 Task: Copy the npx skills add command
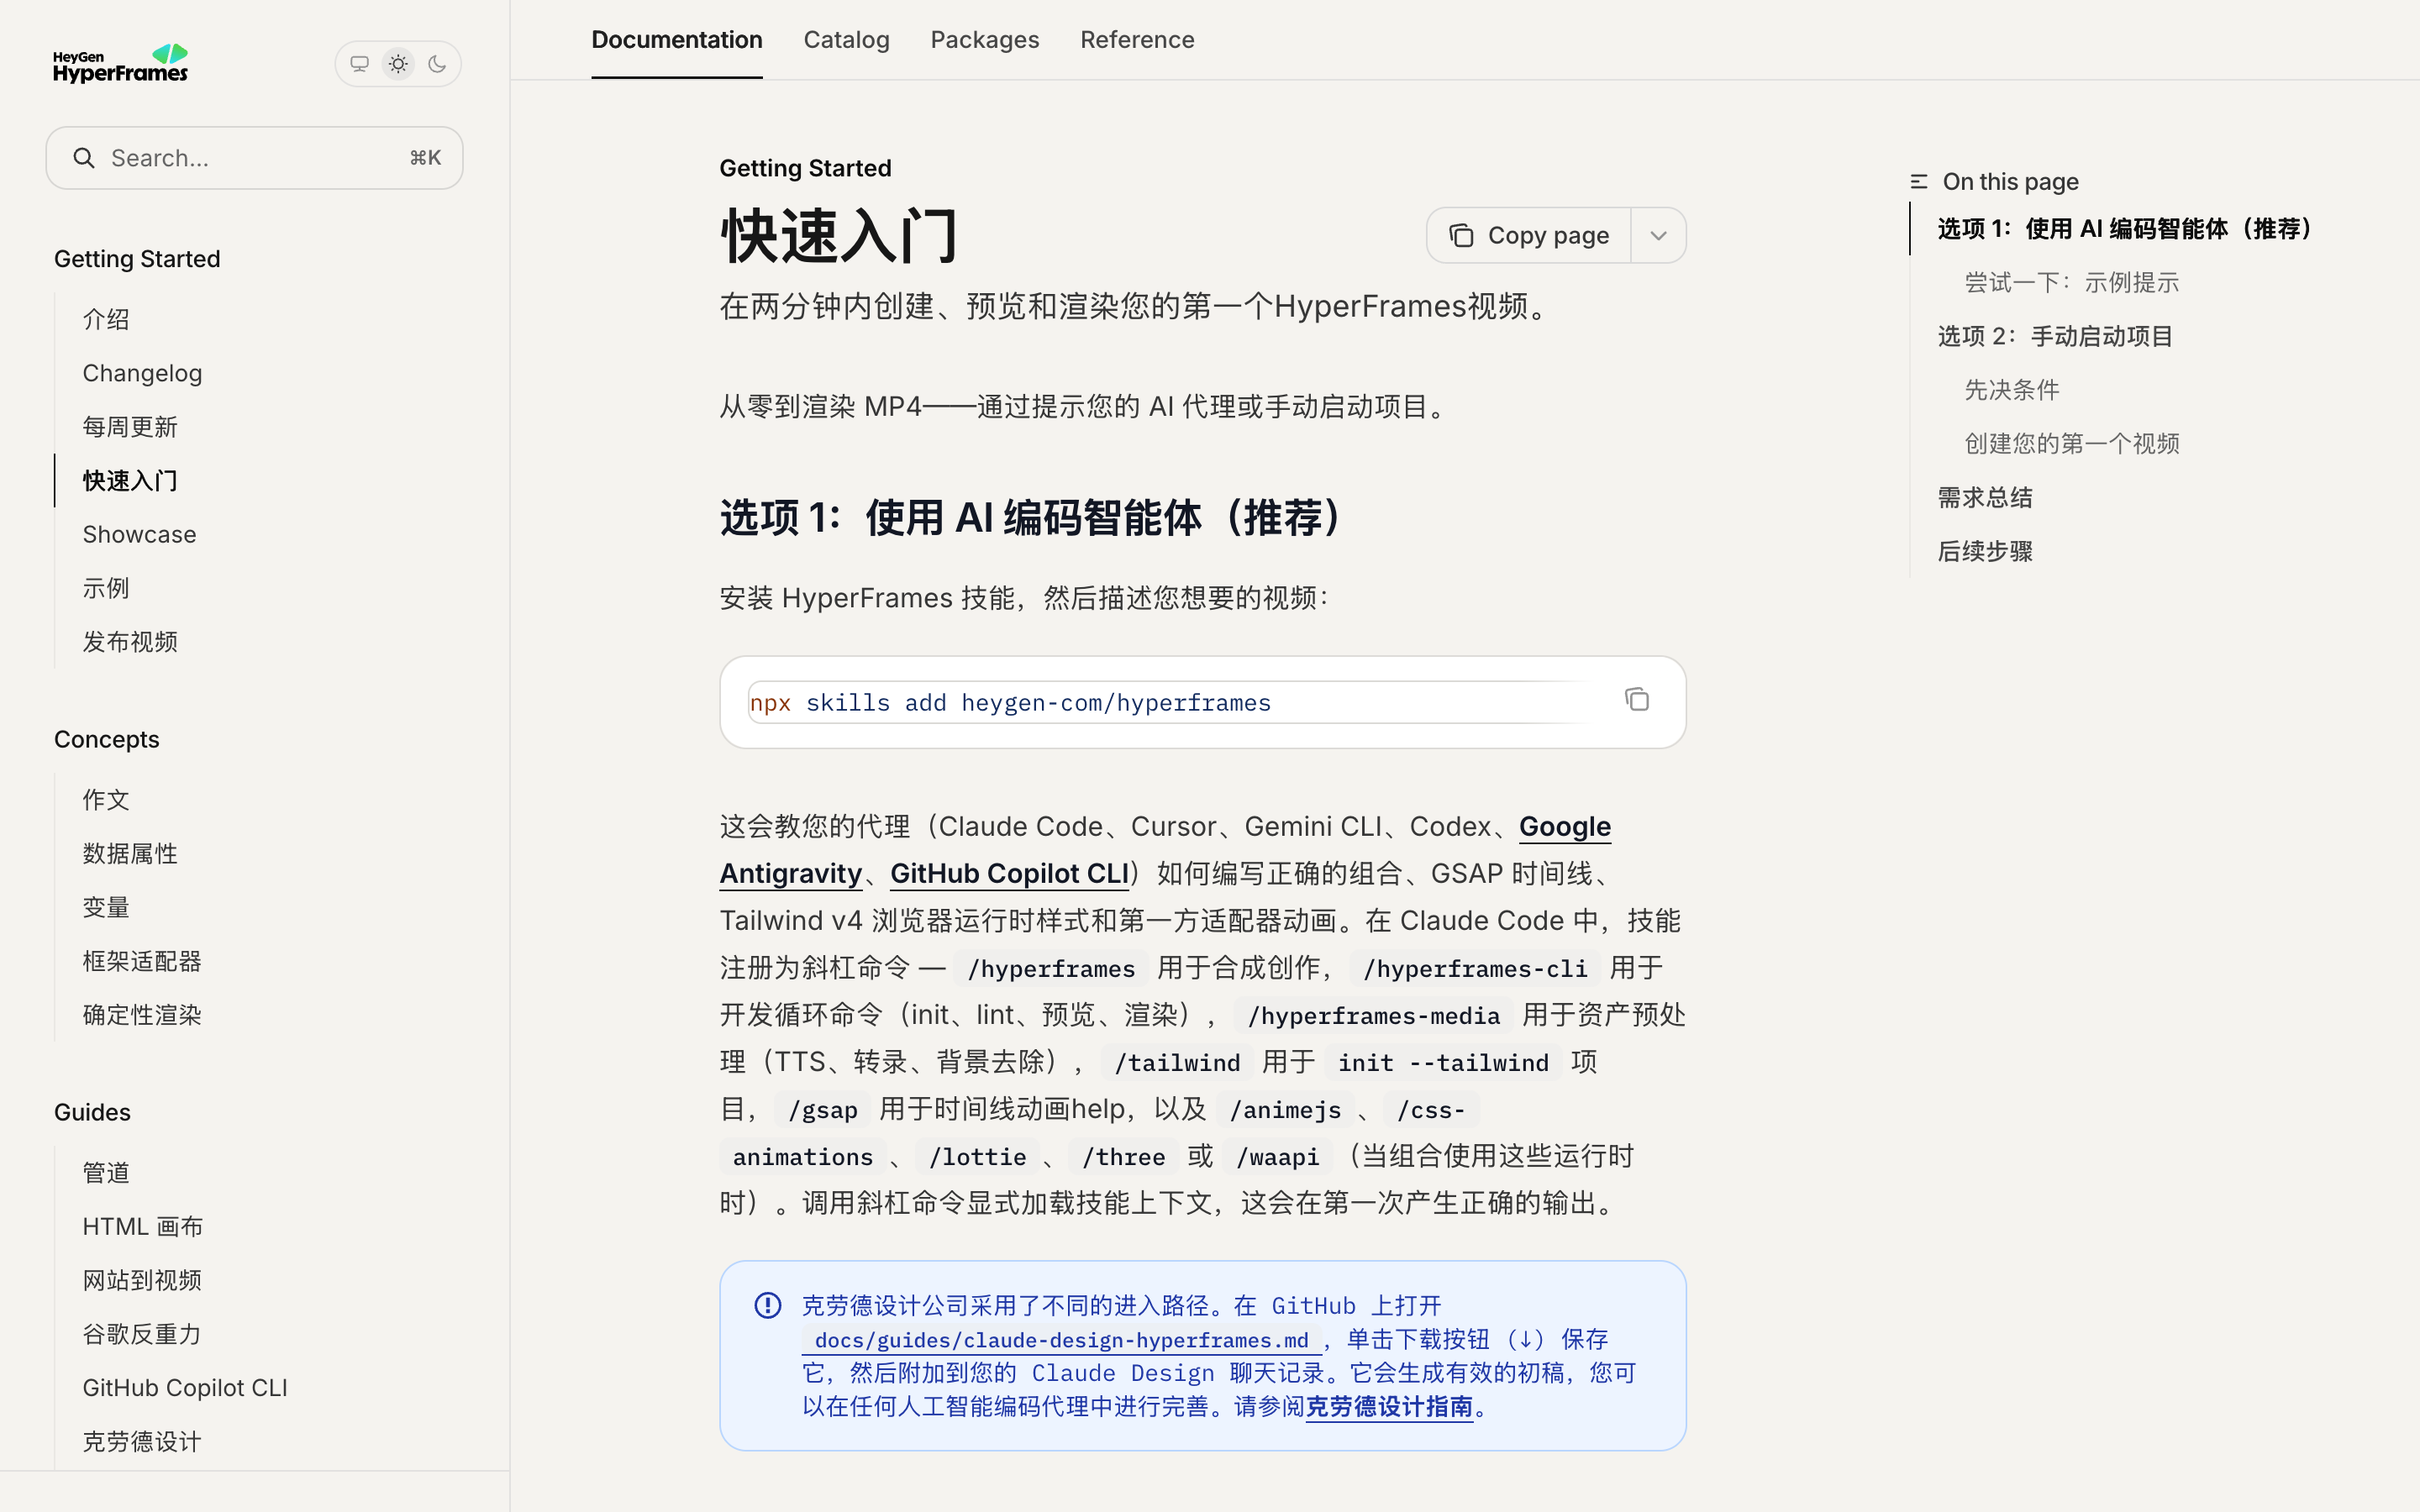tap(1636, 700)
